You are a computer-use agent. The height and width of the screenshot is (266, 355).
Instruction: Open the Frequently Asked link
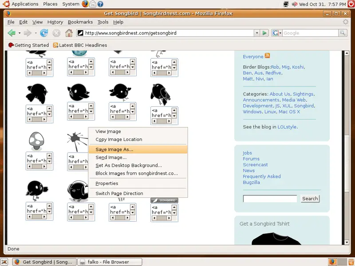pyautogui.click(x=261, y=176)
